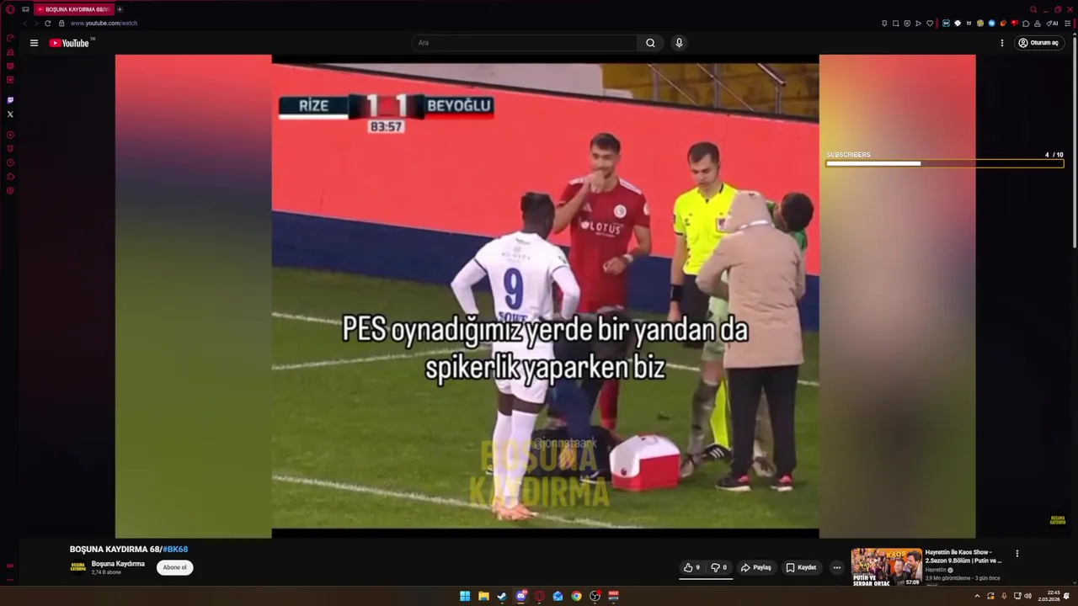Image resolution: width=1078 pixels, height=606 pixels.
Task: Open File Explorer from taskbar
Action: pyautogui.click(x=483, y=596)
